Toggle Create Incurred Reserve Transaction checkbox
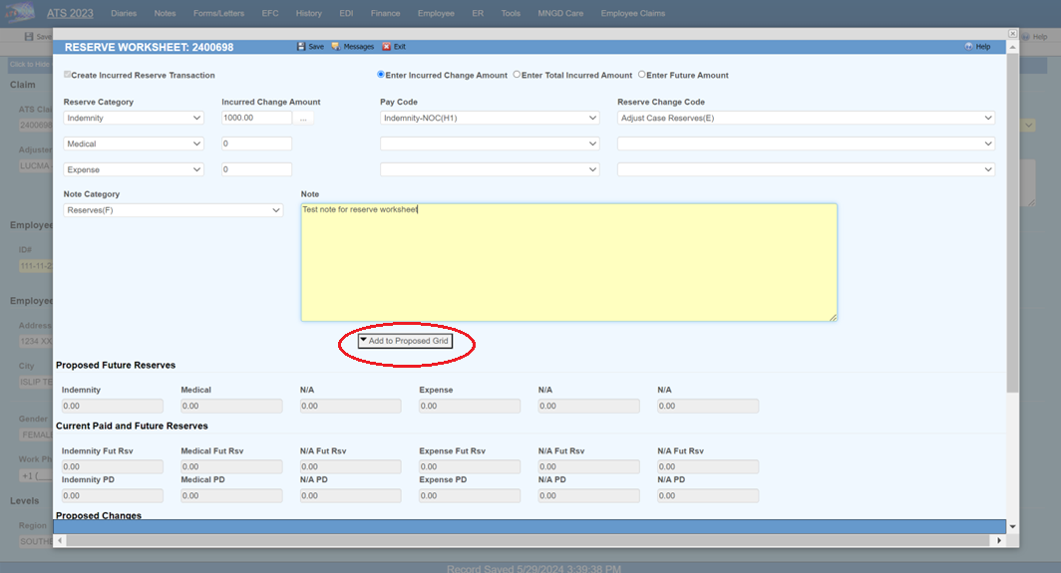Viewport: 1061px width, 573px height. pyautogui.click(x=68, y=75)
